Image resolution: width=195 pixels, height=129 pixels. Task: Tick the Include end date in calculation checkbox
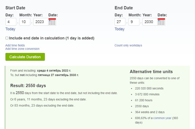pos(7,38)
